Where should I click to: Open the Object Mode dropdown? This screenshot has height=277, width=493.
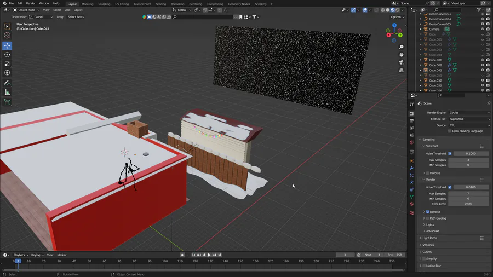tap(26, 10)
